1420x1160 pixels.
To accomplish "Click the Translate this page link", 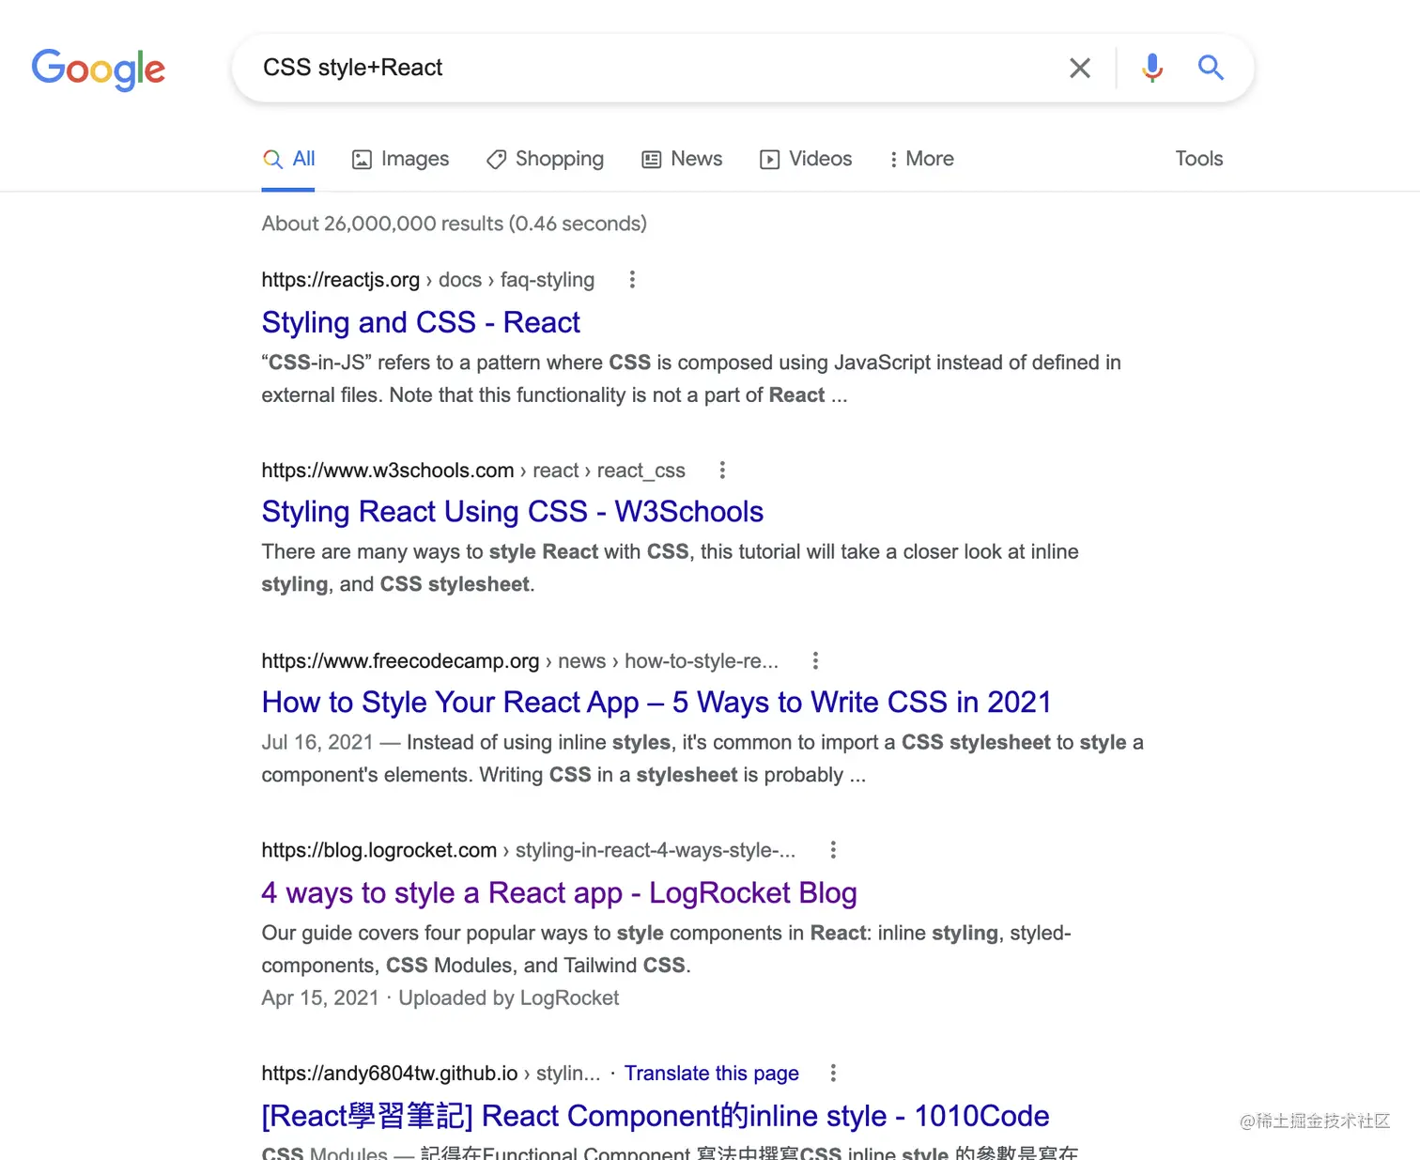I will 712,1073.
